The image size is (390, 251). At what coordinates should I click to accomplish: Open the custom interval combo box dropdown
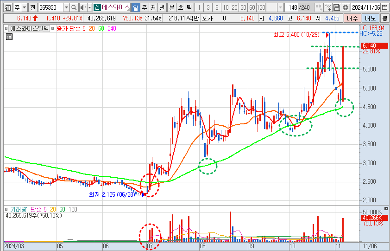280,8
